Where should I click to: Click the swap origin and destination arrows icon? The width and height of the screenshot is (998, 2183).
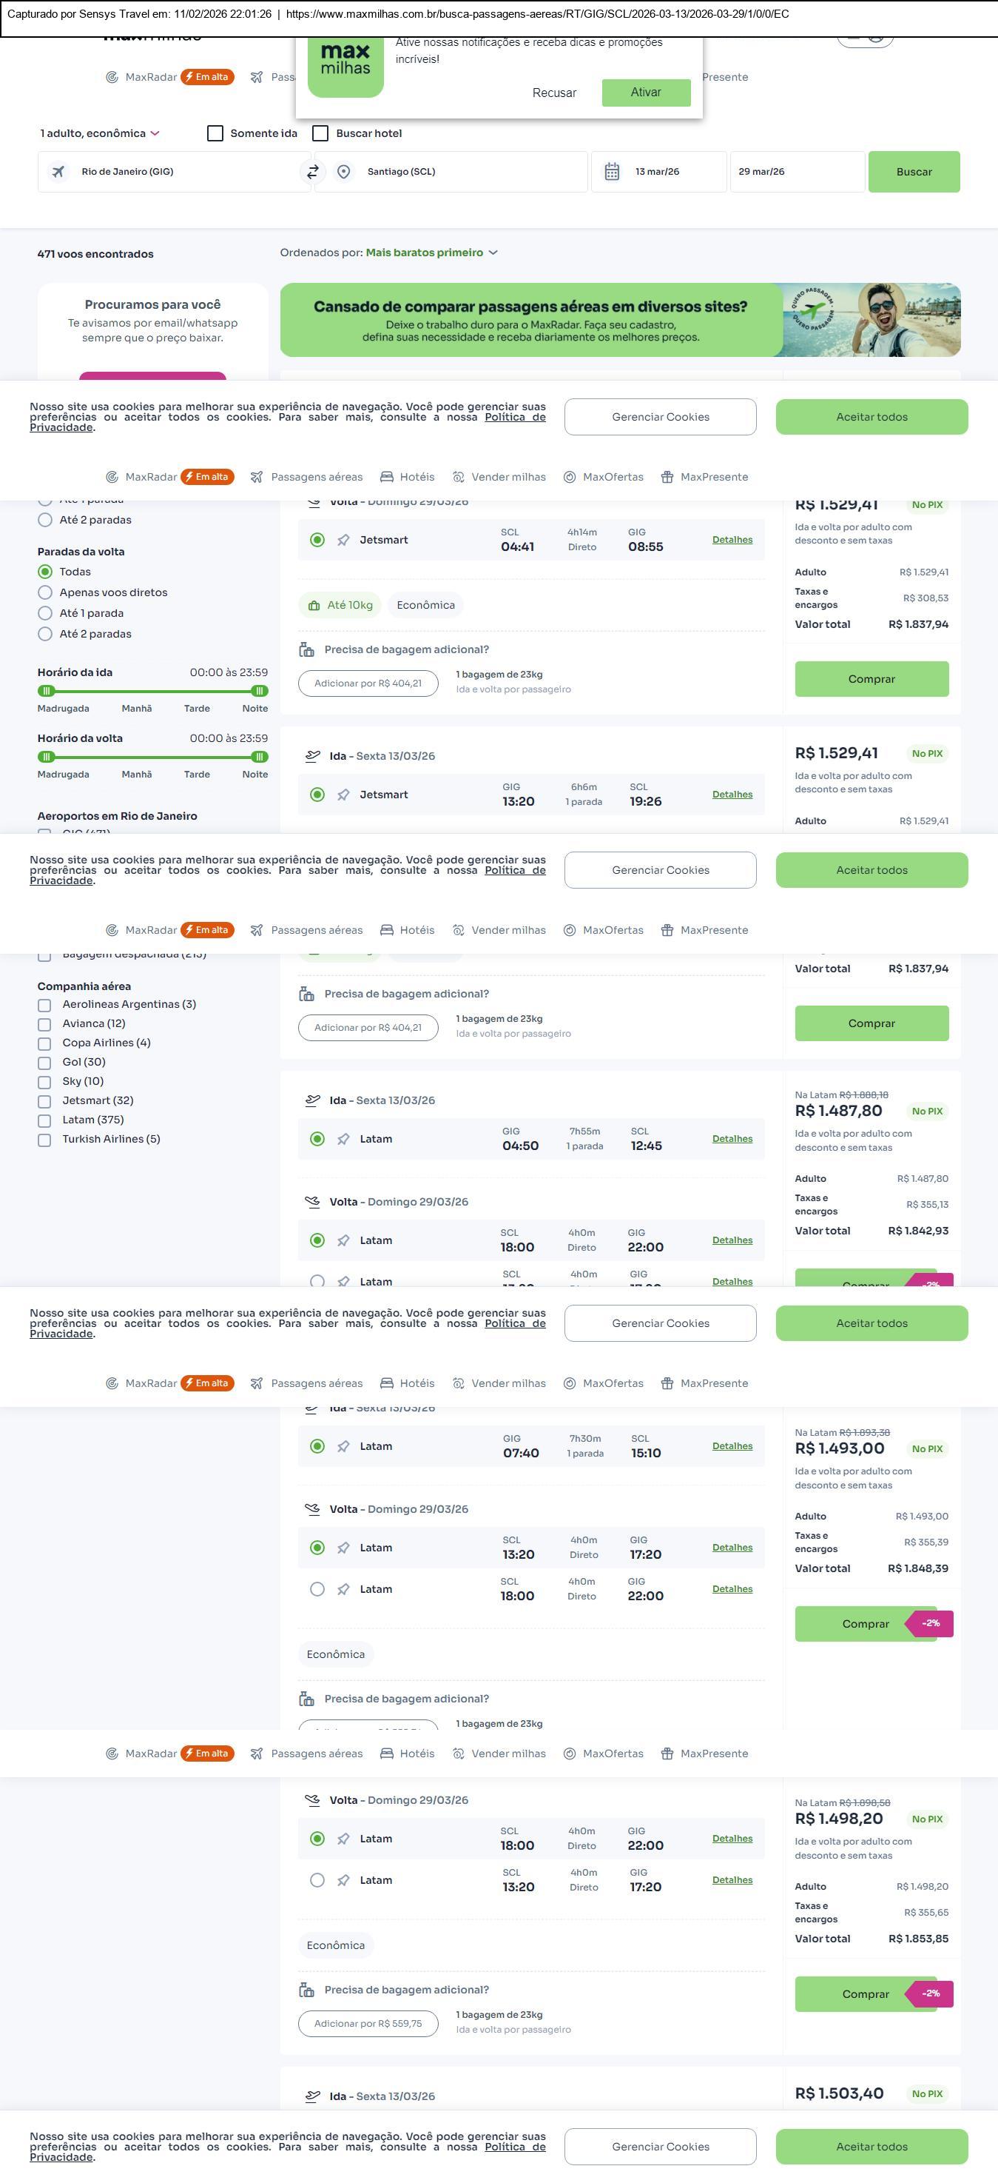312,172
